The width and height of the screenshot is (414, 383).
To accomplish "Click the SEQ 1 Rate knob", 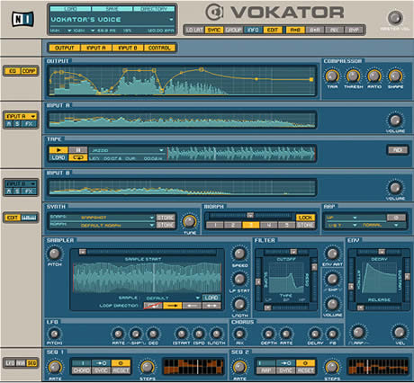I will (x=54, y=367).
